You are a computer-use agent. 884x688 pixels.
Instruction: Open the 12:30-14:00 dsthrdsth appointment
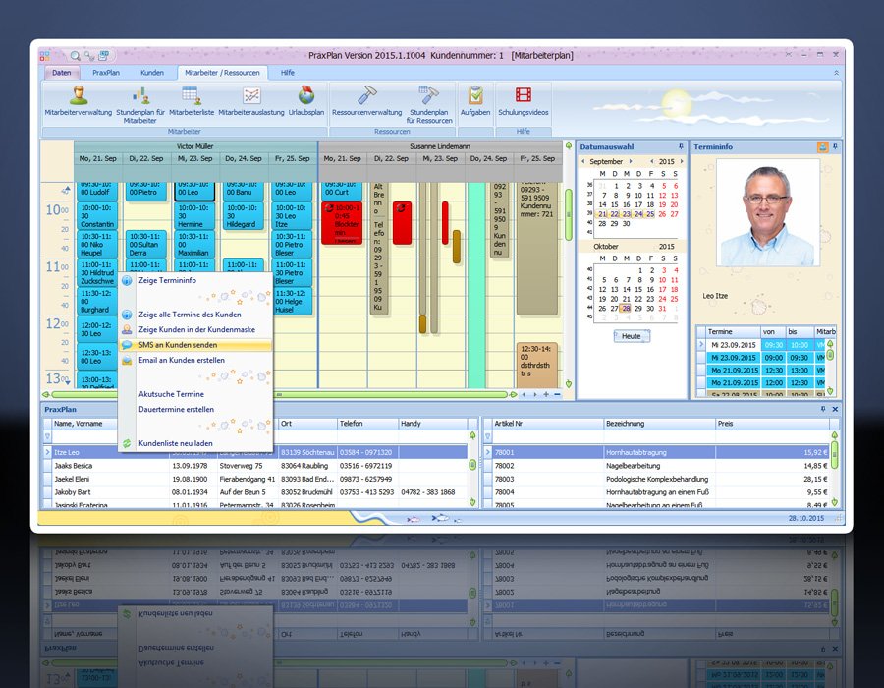coord(536,364)
